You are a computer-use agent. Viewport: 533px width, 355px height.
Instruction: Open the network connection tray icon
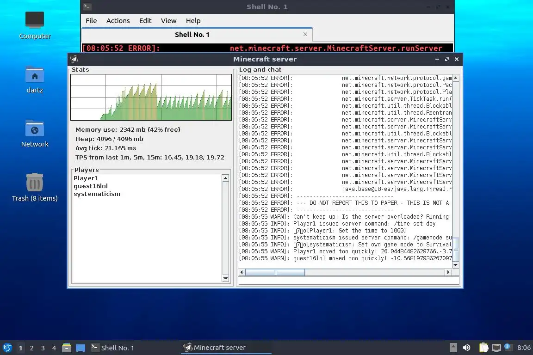coord(496,348)
